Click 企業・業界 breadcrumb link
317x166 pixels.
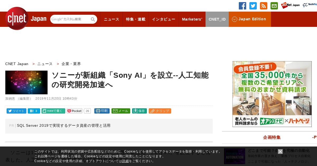(71, 64)
